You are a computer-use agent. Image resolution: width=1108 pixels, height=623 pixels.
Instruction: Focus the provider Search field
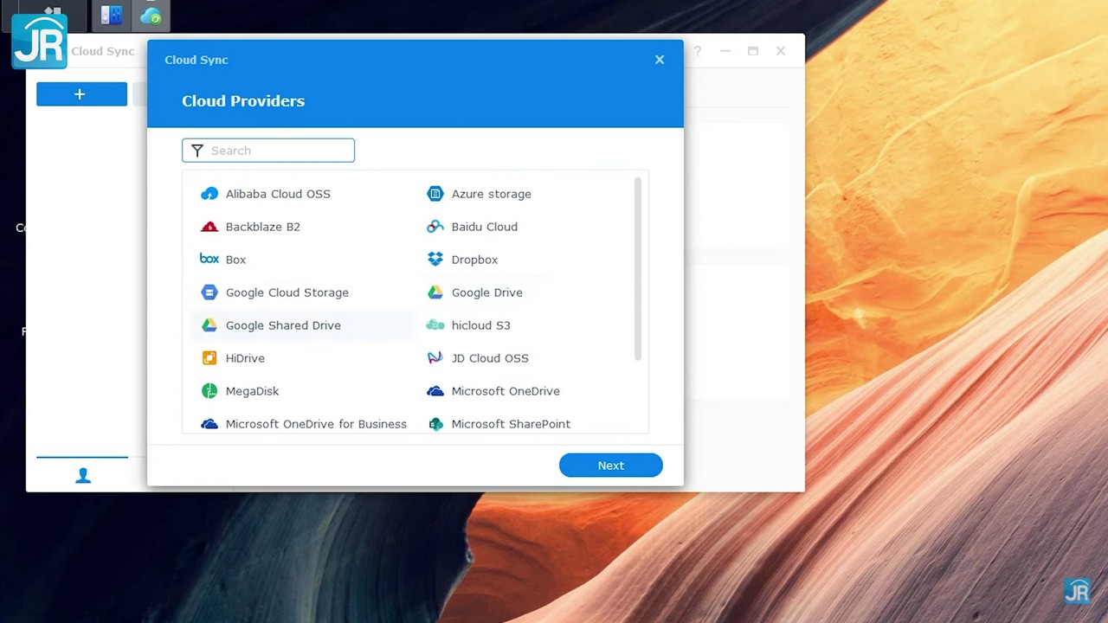(277, 151)
